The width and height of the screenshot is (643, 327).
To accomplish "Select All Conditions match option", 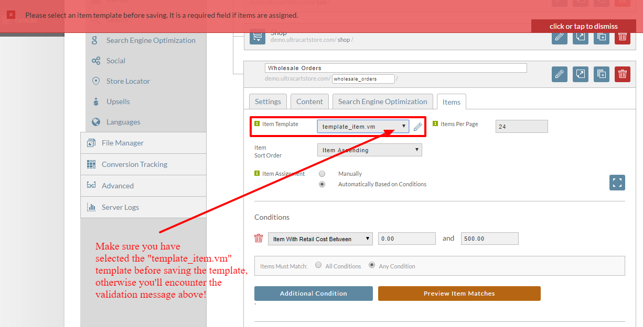I will (318, 265).
